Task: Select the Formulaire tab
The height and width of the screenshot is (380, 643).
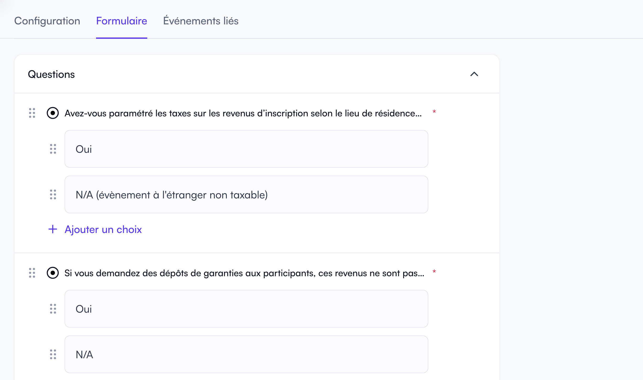Action: click(x=121, y=21)
